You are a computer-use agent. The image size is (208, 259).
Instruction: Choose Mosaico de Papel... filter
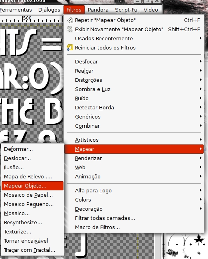point(32,195)
